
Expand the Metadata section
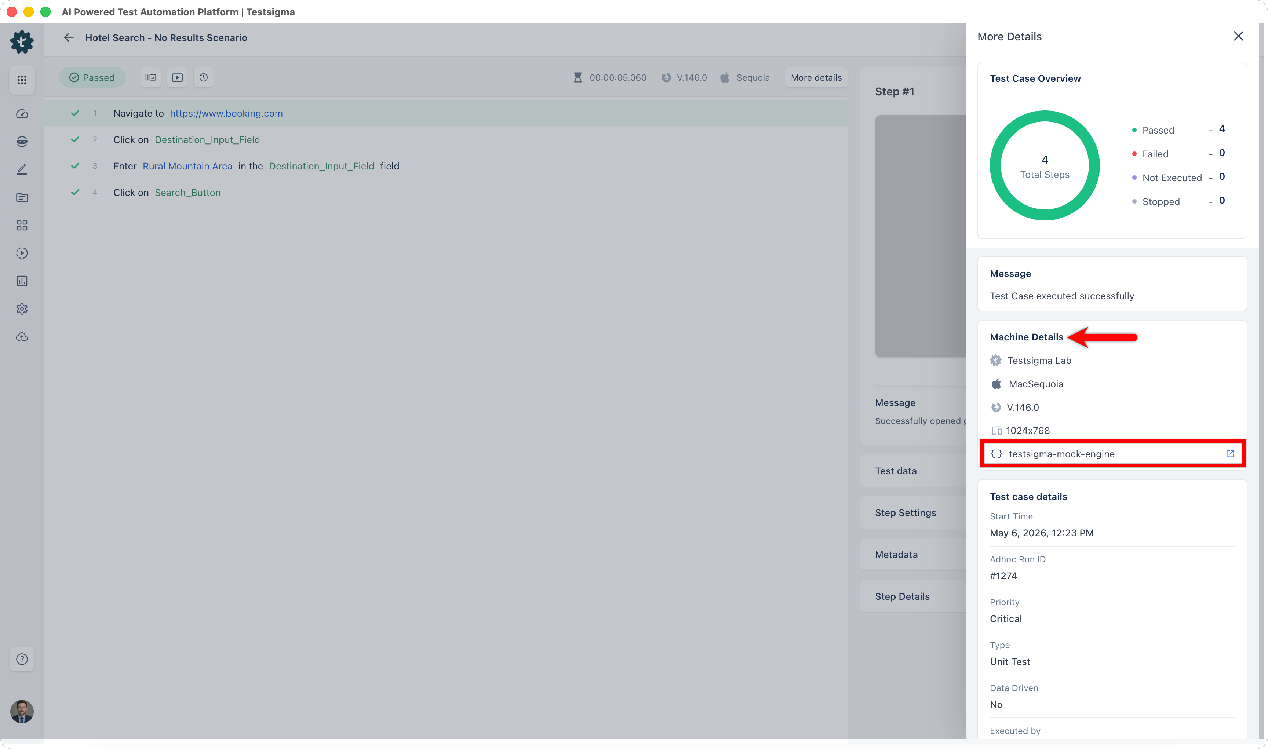point(913,555)
